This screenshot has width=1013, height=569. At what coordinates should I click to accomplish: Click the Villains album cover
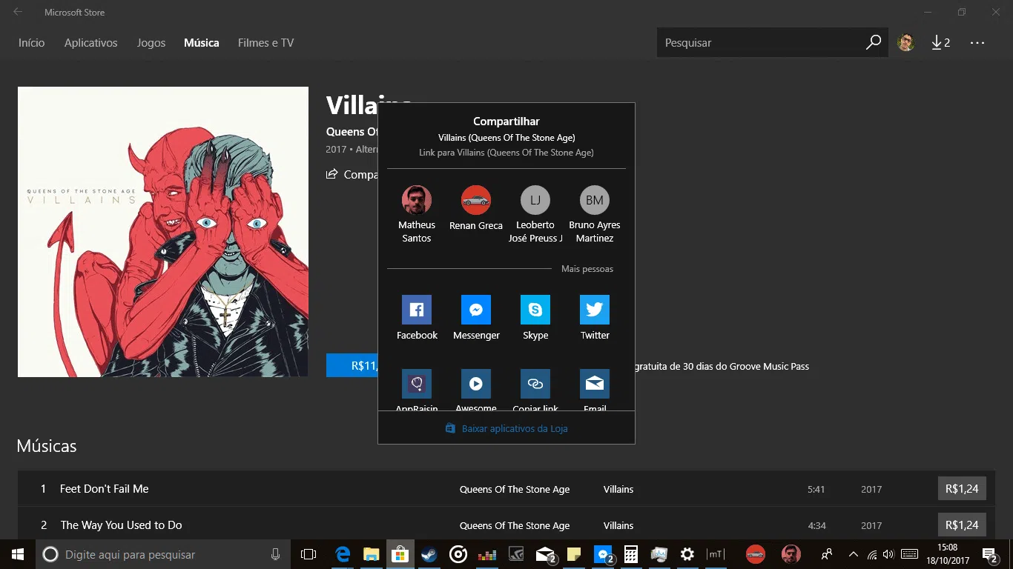point(163,232)
